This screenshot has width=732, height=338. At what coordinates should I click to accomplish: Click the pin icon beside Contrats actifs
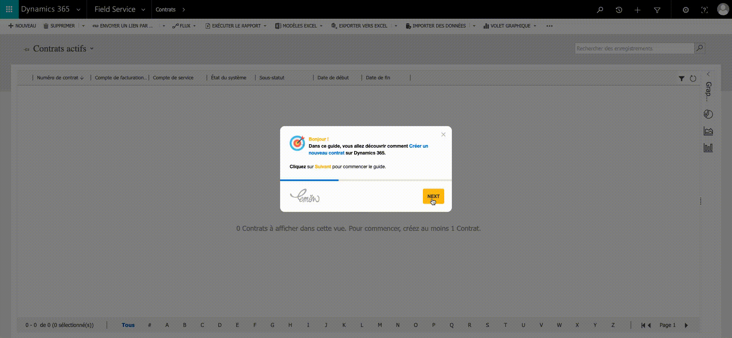click(26, 49)
